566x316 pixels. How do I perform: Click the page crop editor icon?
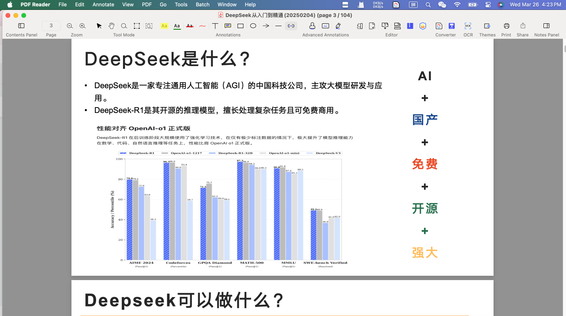pos(360,26)
